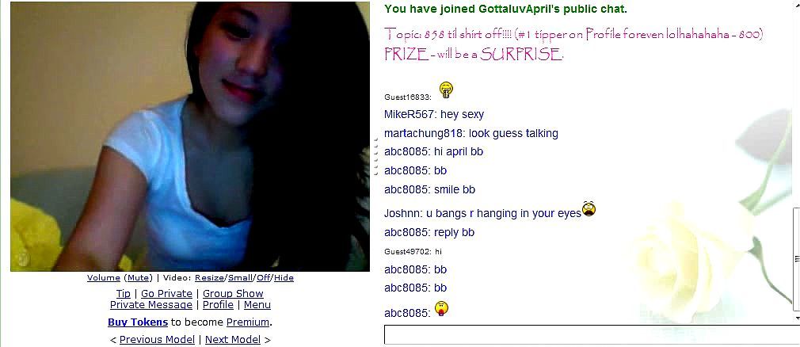Open the Menu link
The width and height of the screenshot is (800, 347).
tap(257, 305)
